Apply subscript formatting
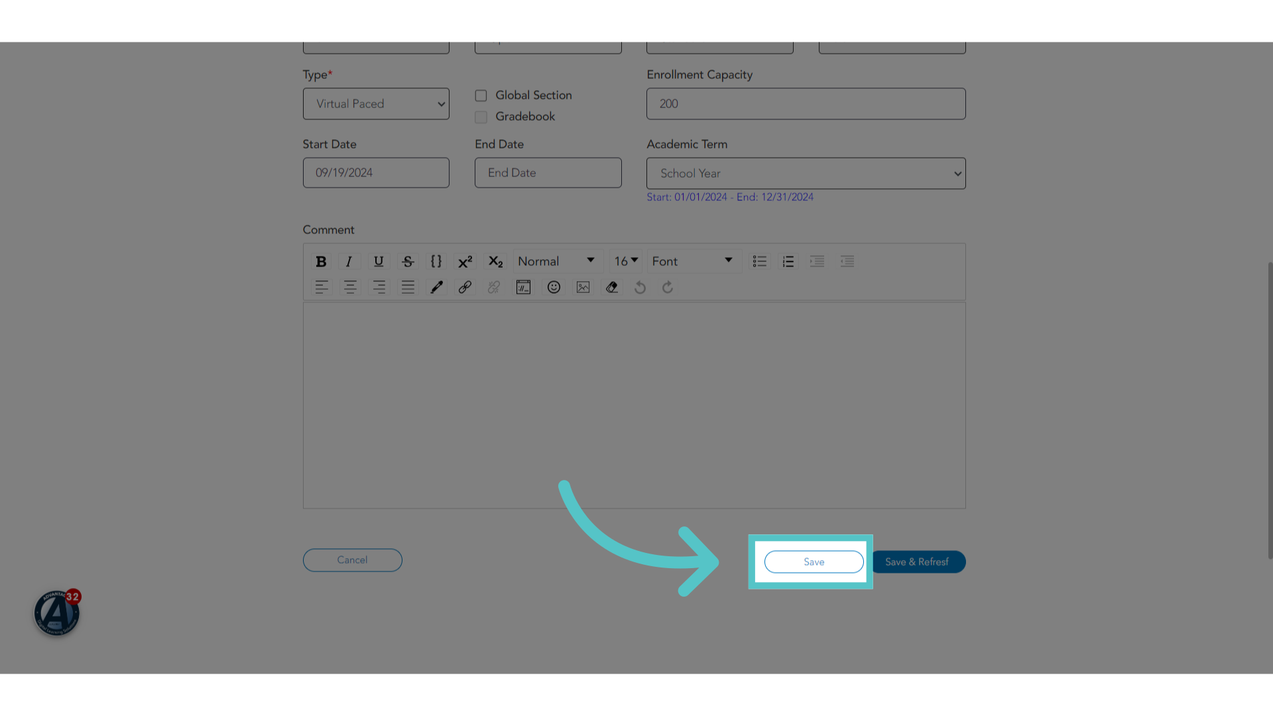Image resolution: width=1273 pixels, height=716 pixels. pos(495,261)
